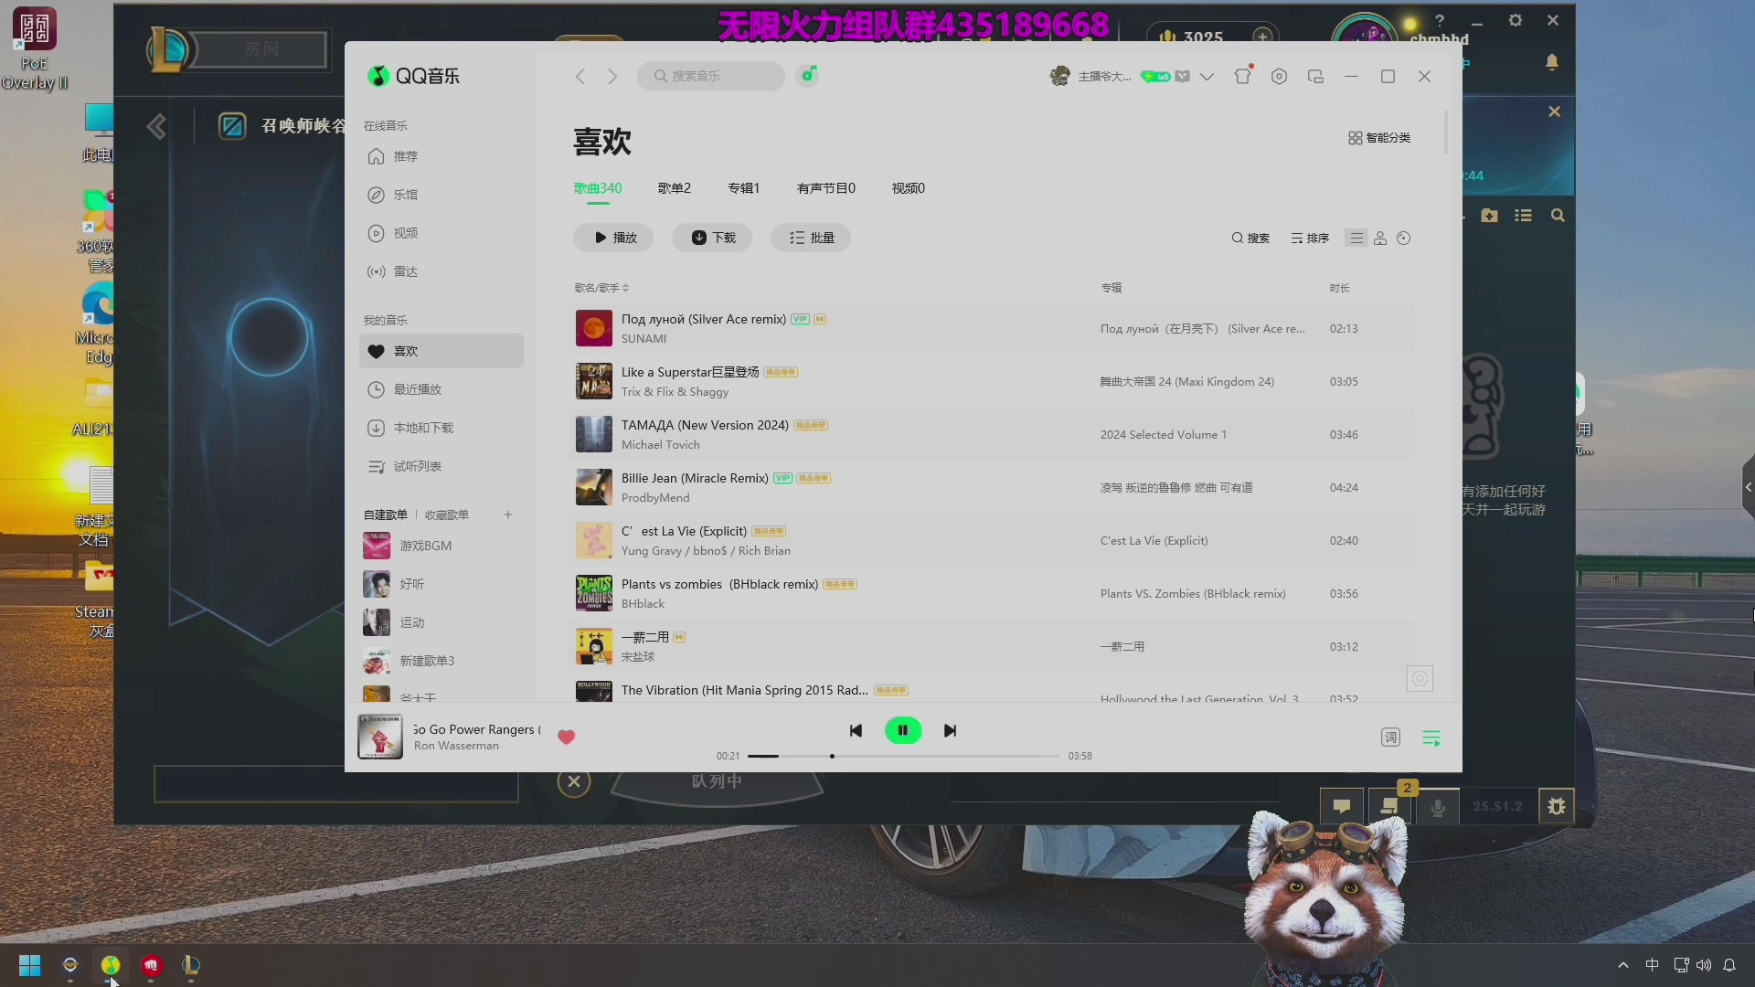Open QQ Music from the taskbar
The image size is (1755, 987).
111,965
